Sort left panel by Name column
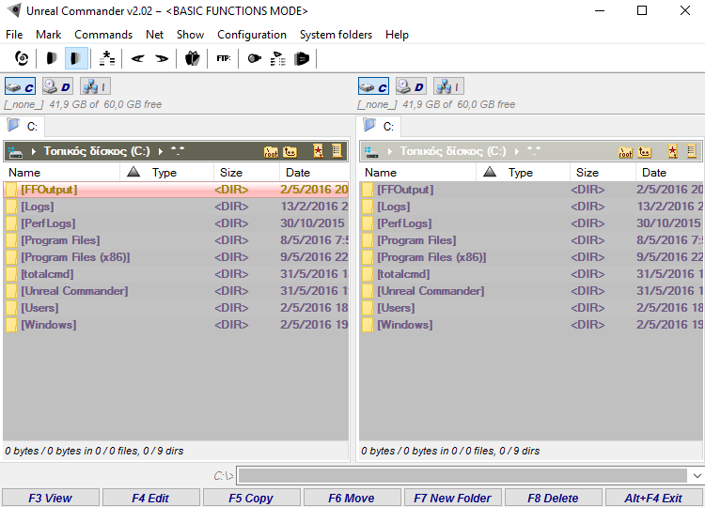The image size is (705, 507). [x=62, y=173]
